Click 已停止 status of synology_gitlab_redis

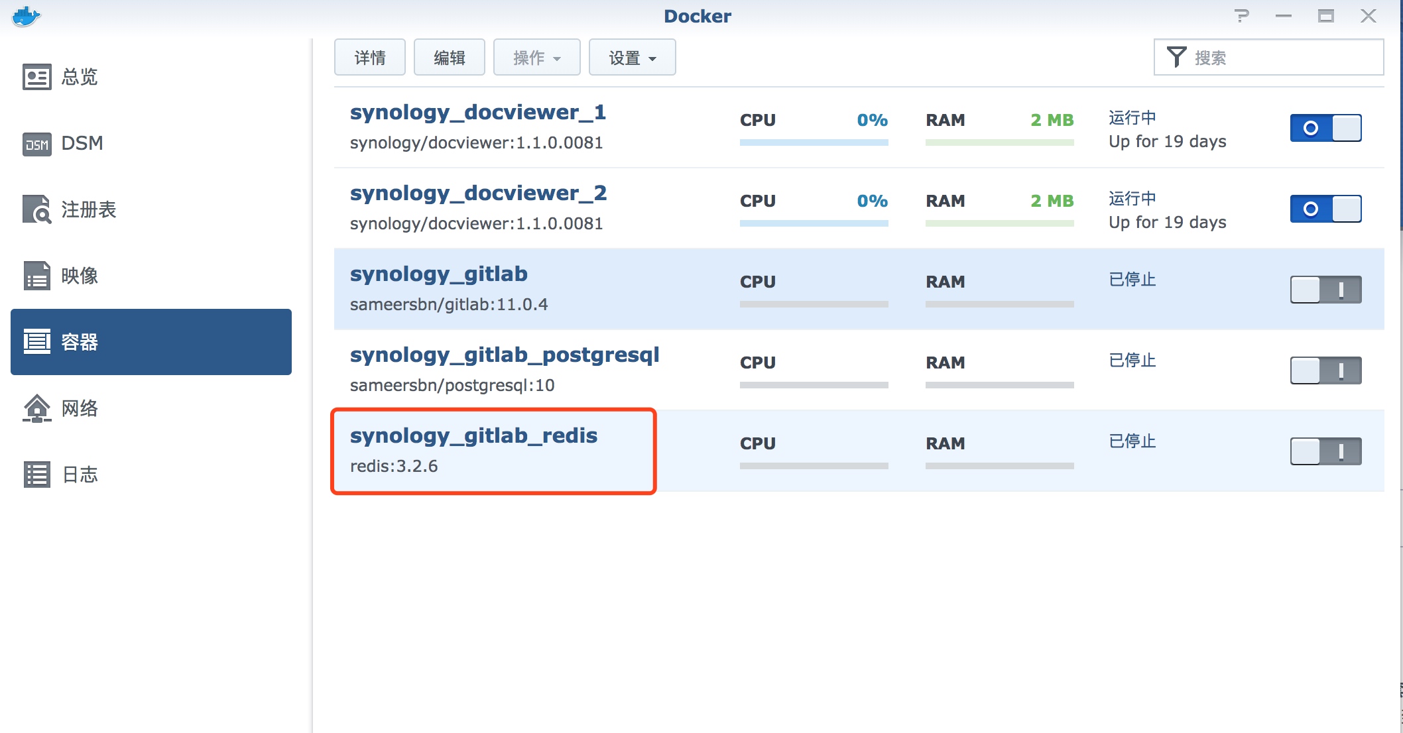1132,441
